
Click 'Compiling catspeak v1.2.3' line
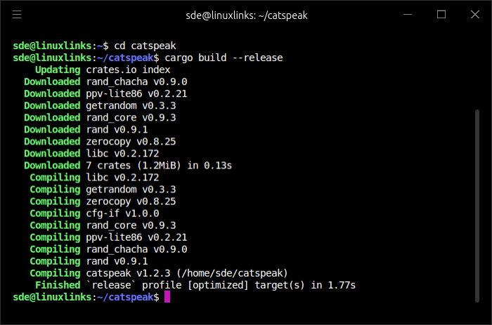(159, 273)
